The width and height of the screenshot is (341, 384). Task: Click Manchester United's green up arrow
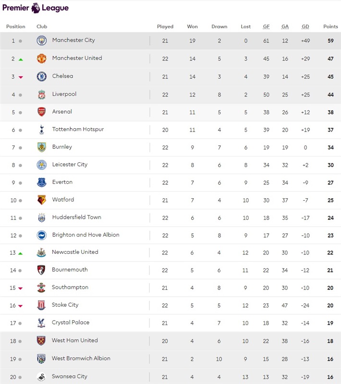click(21, 60)
